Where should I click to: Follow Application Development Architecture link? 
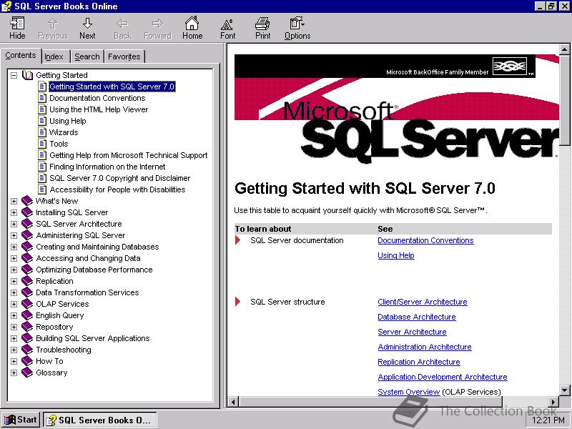(443, 377)
